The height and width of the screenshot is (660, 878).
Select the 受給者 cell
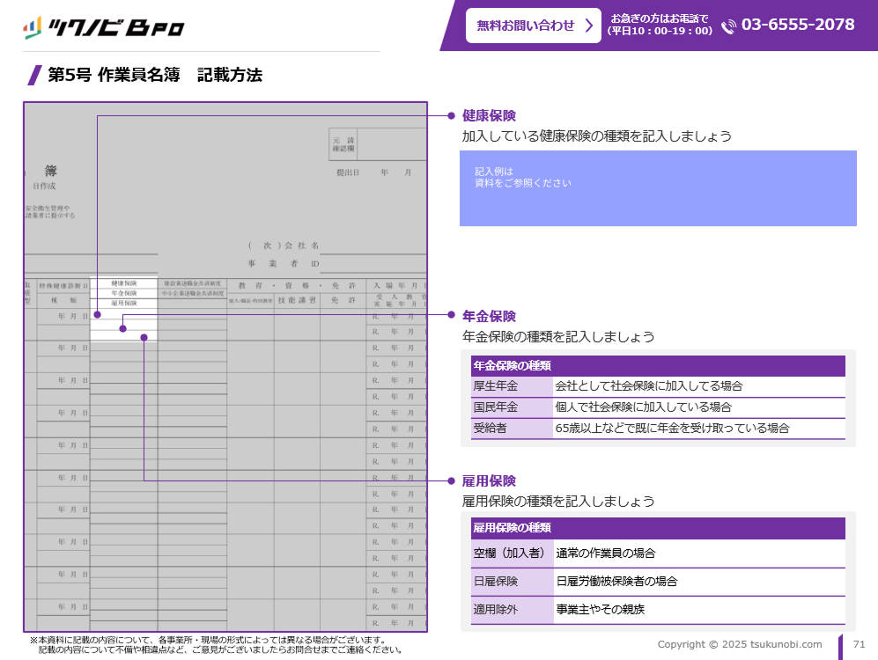(512, 429)
